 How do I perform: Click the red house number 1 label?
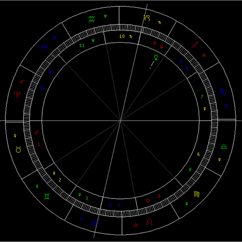39,144
